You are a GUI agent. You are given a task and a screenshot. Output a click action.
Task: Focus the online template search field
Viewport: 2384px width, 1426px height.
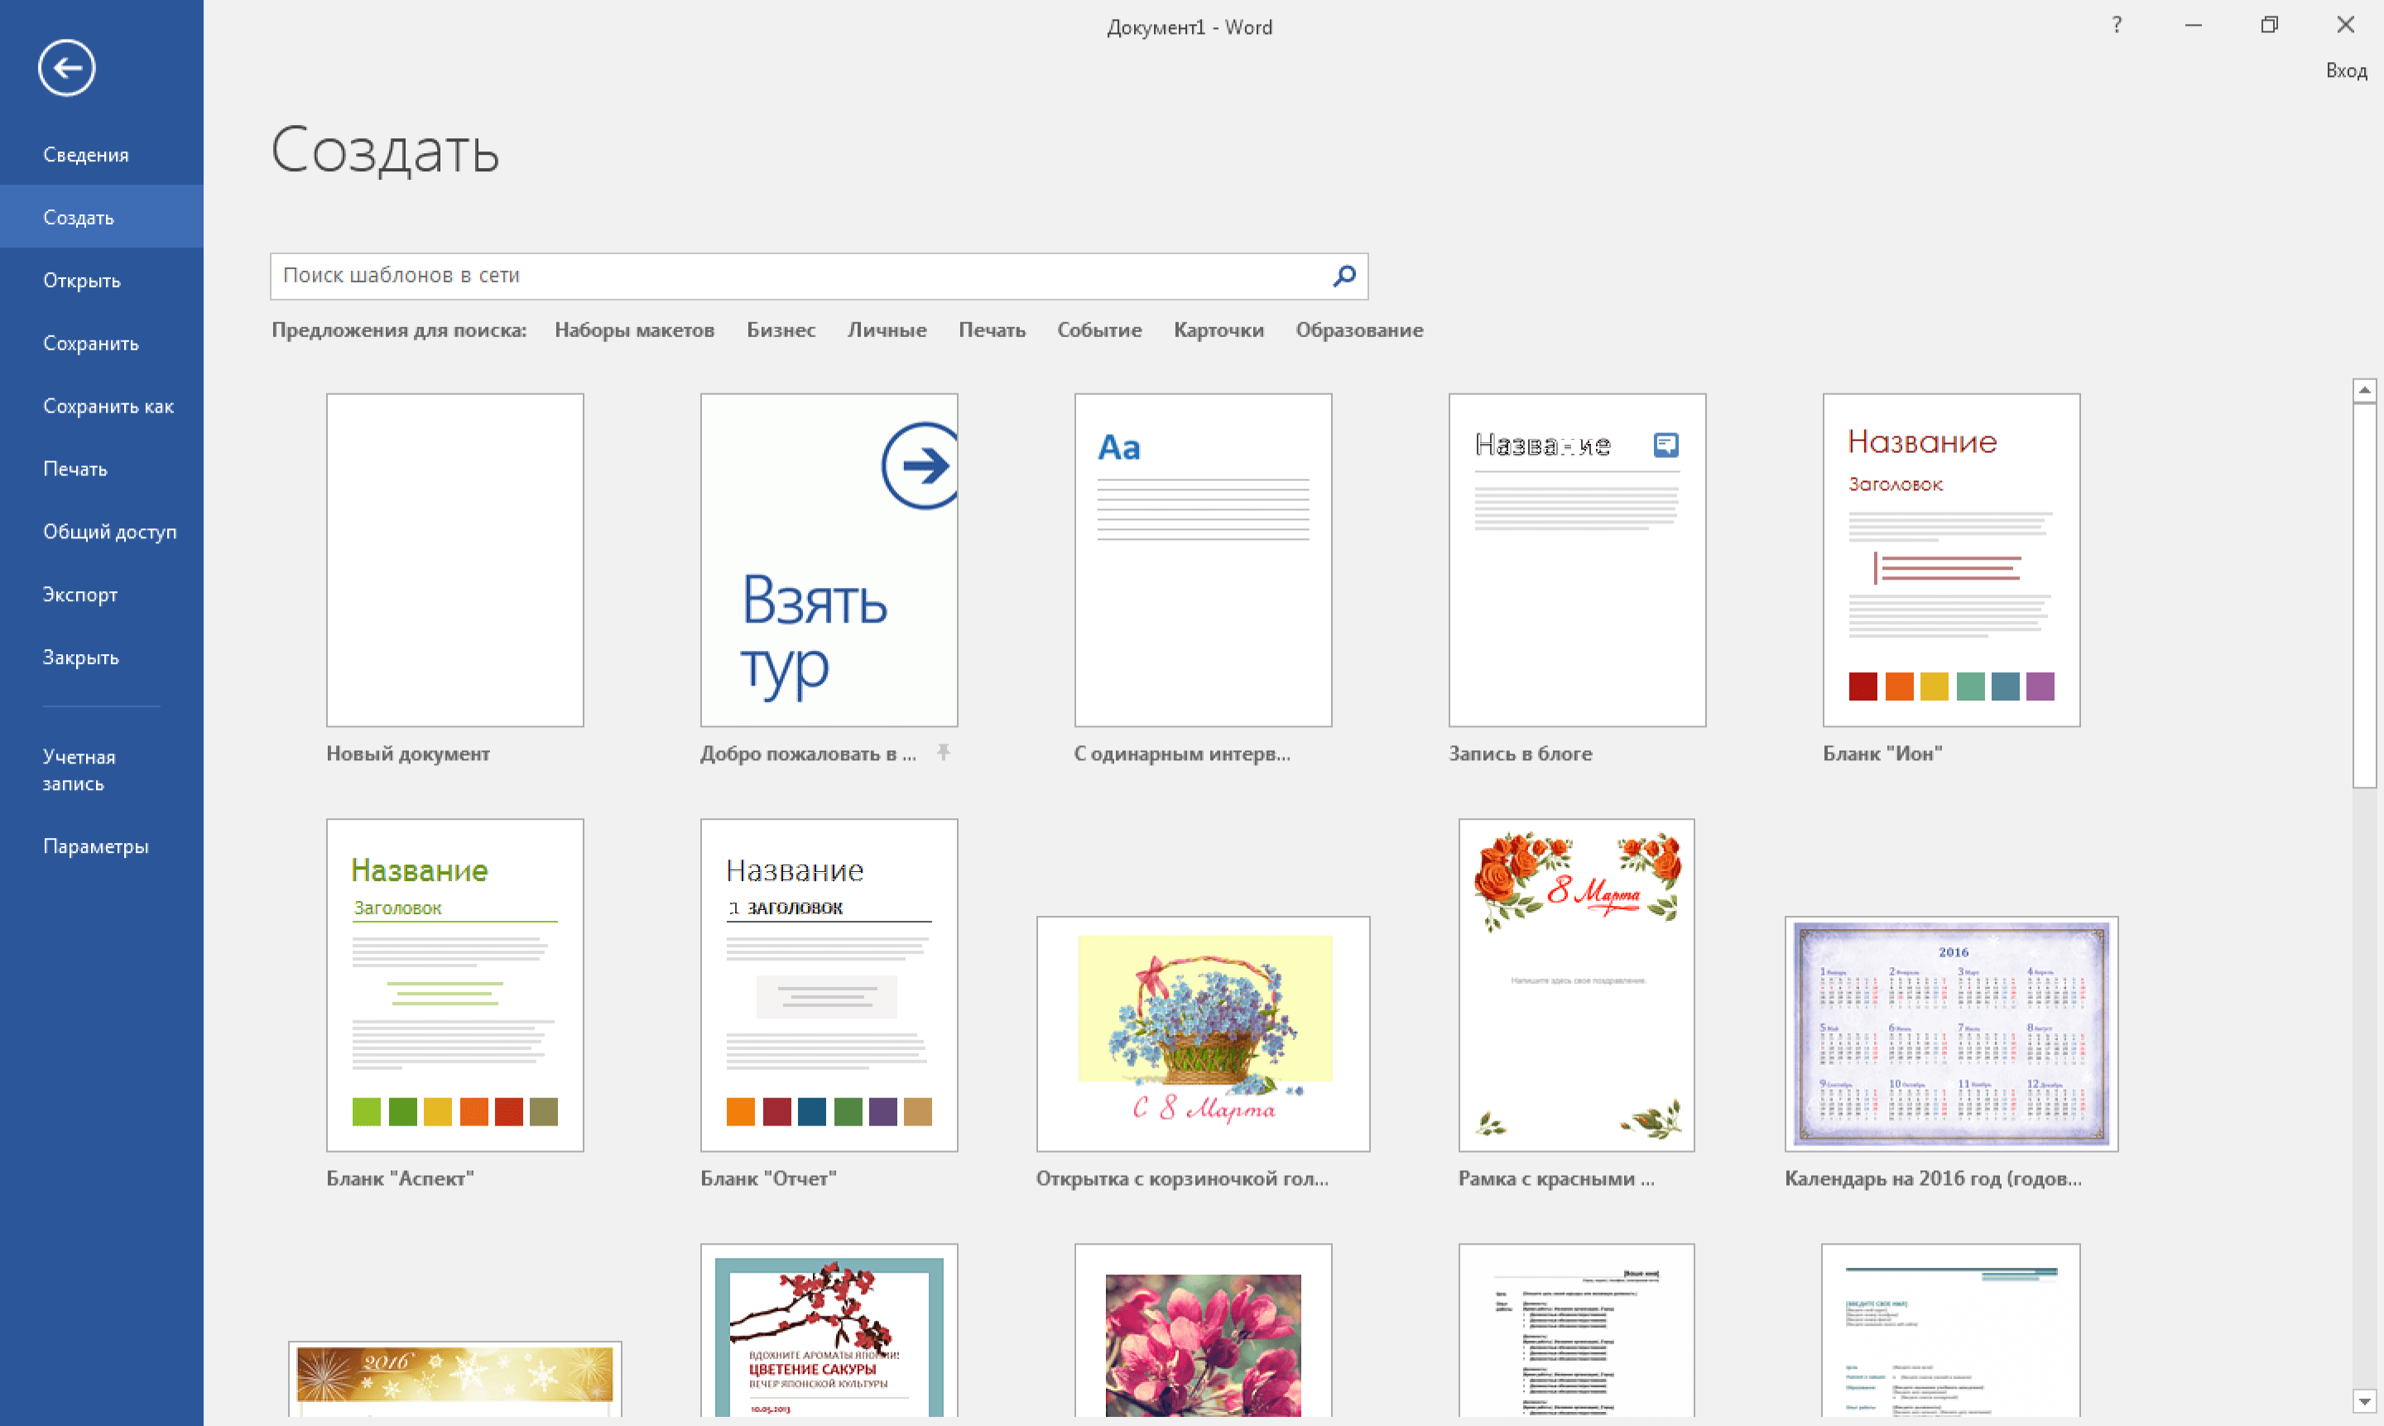click(797, 276)
